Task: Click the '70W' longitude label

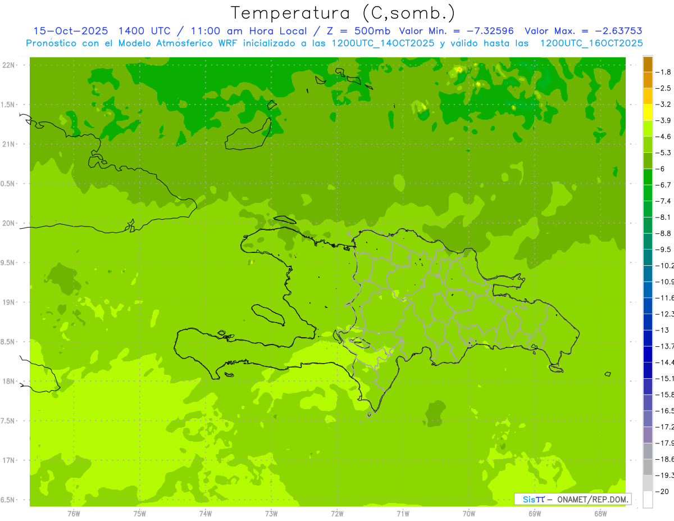Action: pos(469,514)
